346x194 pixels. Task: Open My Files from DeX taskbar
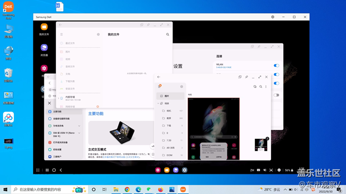(167, 170)
